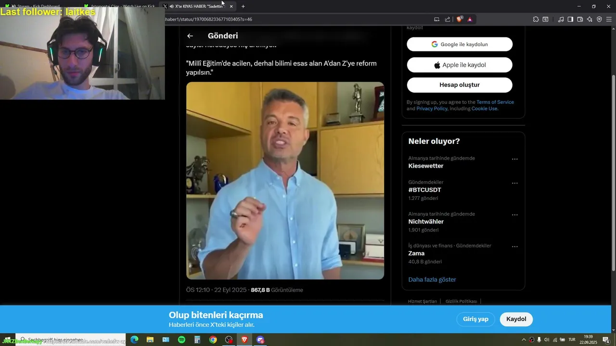
Task: Open the Hizmet Şartları footer link
Action: [423, 301]
